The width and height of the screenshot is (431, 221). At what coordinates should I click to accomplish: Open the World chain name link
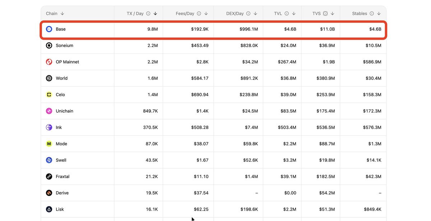(x=62, y=78)
